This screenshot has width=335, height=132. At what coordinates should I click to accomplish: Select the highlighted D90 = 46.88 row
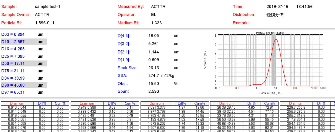click(x=24, y=85)
